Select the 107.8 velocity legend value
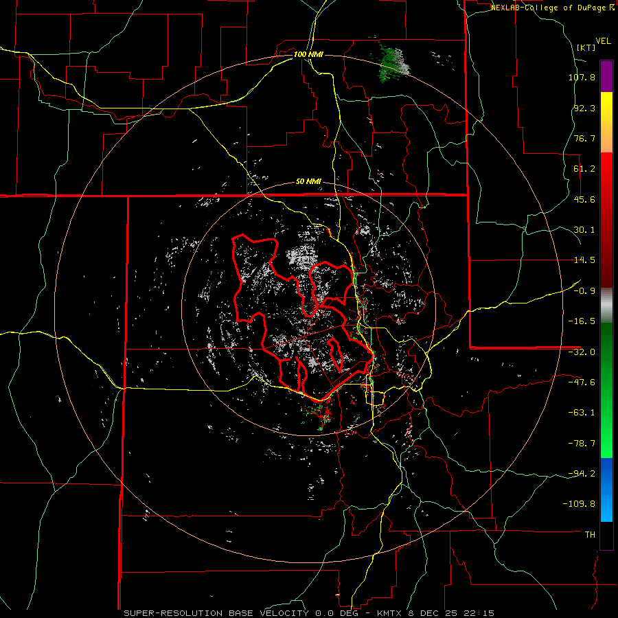The image size is (618, 618). point(582,77)
